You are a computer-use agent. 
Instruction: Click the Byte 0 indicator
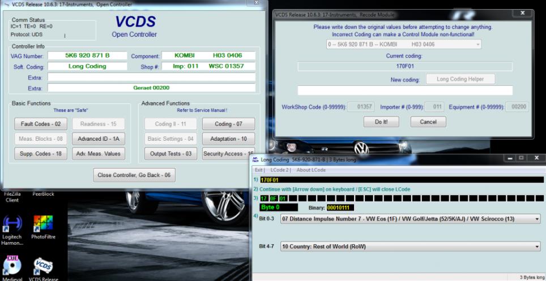[279, 207]
